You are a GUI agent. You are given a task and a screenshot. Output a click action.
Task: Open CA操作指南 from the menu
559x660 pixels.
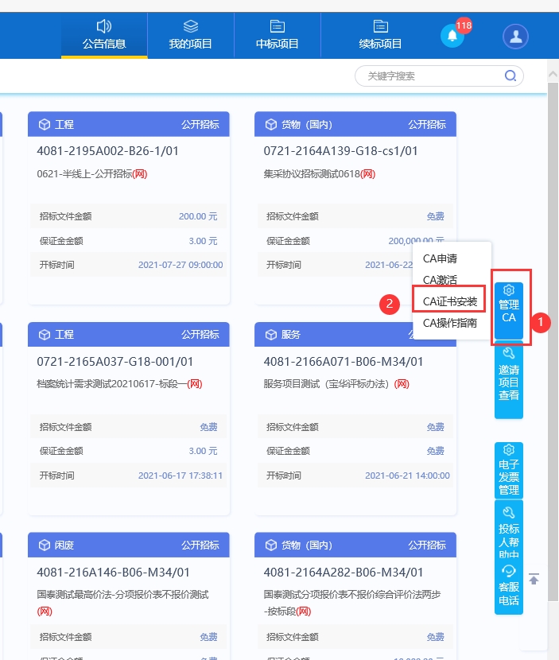pos(449,323)
